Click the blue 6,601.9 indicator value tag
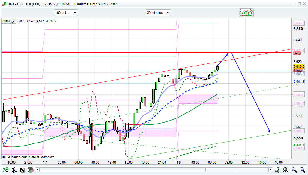This screenshot has width=308, height=175. pyautogui.click(x=299, y=81)
